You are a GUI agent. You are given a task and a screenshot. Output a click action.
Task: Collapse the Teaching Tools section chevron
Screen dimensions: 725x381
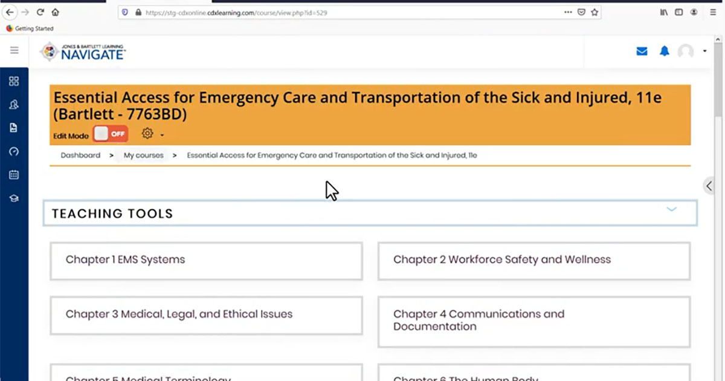pos(671,209)
